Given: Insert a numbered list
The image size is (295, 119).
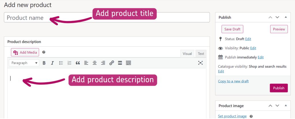Looking at the screenshot, I should point(69,63).
